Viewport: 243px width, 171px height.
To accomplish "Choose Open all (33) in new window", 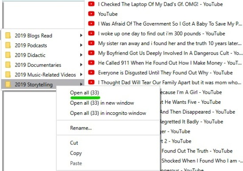I will [x=102, y=103].
